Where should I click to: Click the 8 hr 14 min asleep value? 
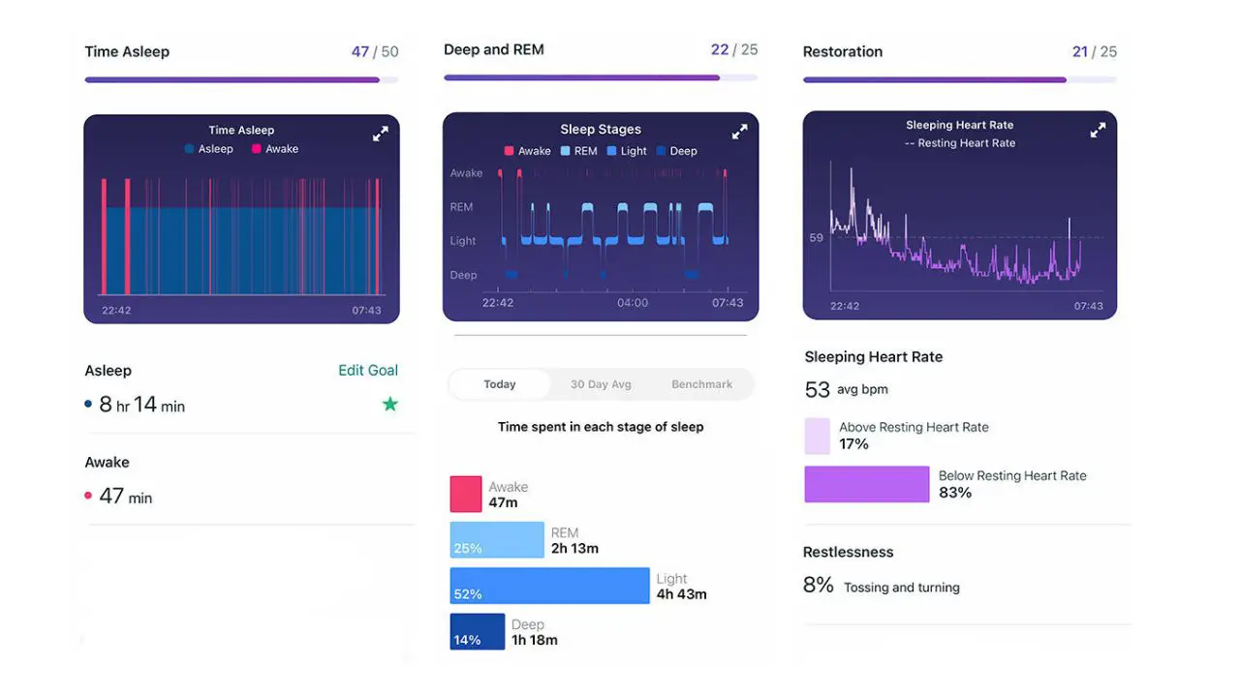click(141, 405)
